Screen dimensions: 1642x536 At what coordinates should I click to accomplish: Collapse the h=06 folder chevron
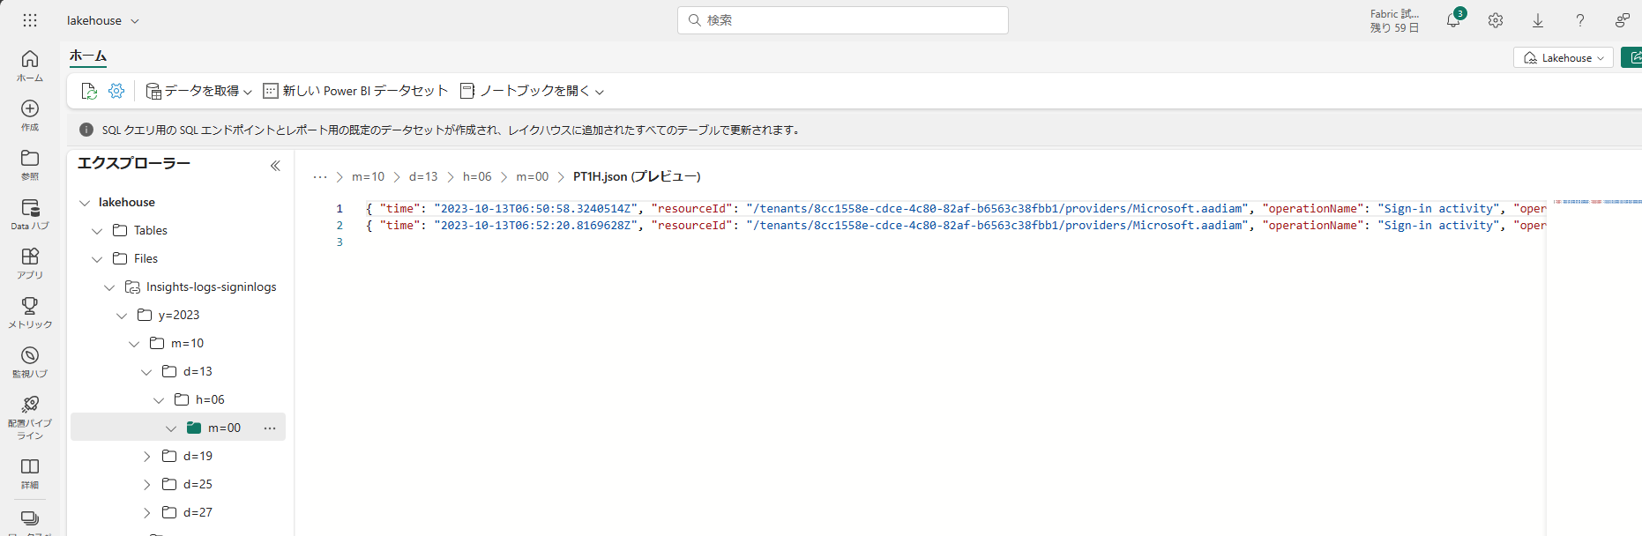coord(159,400)
